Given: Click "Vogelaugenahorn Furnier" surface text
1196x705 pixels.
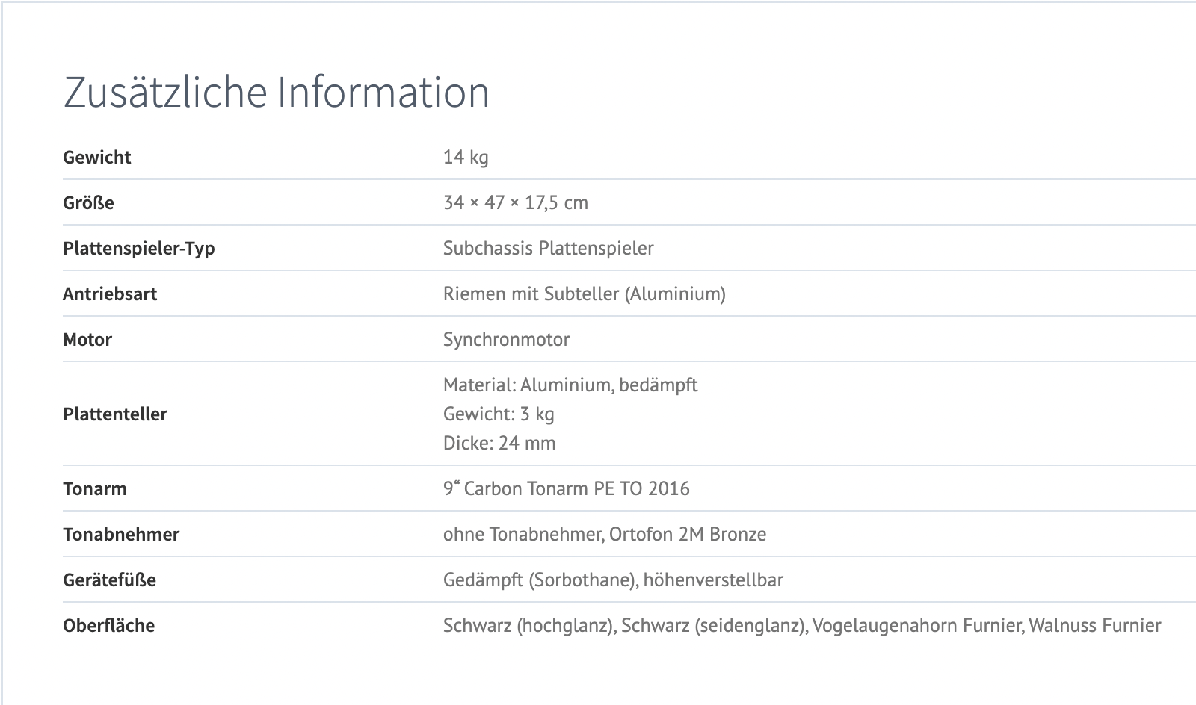Looking at the screenshot, I should (917, 626).
